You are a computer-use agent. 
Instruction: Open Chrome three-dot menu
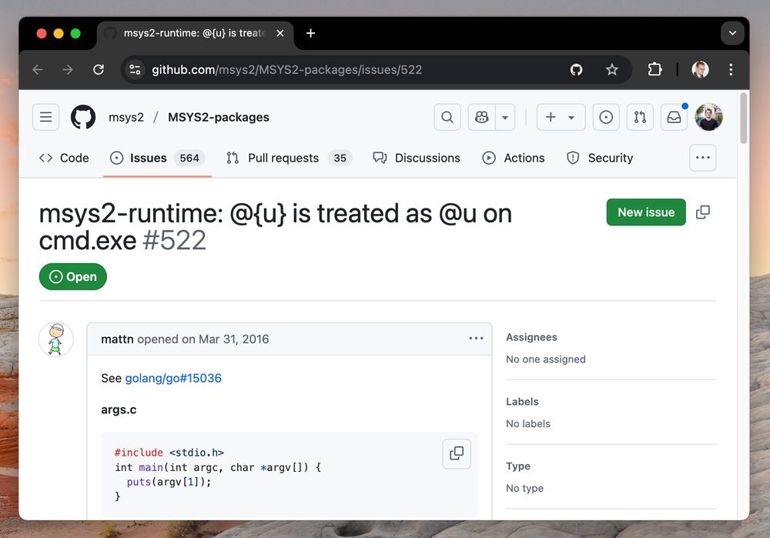coord(731,70)
